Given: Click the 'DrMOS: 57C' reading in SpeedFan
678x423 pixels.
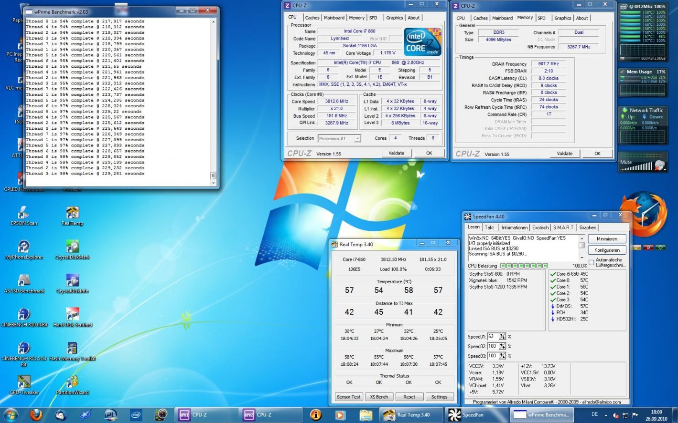Looking at the screenshot, I should [570, 306].
